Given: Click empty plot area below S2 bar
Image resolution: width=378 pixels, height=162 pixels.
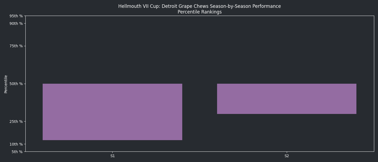Looking at the screenshot, I should pos(286,132).
